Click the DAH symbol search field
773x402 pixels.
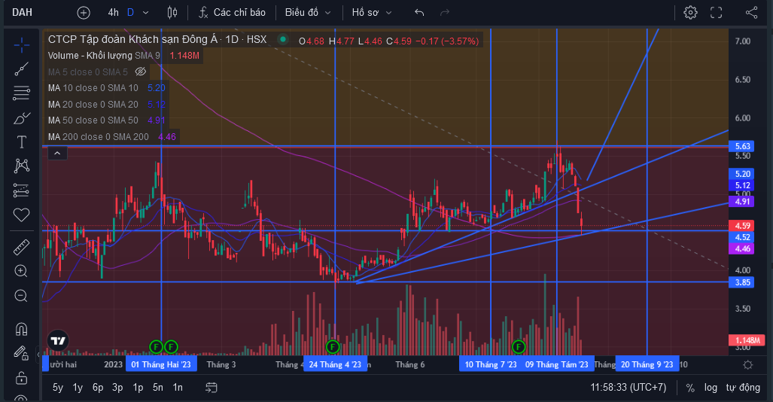[23, 12]
